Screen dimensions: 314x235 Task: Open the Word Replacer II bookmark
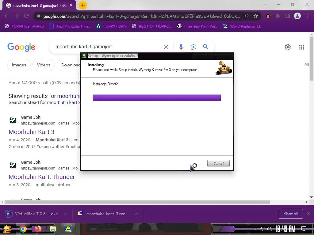pos(242,26)
